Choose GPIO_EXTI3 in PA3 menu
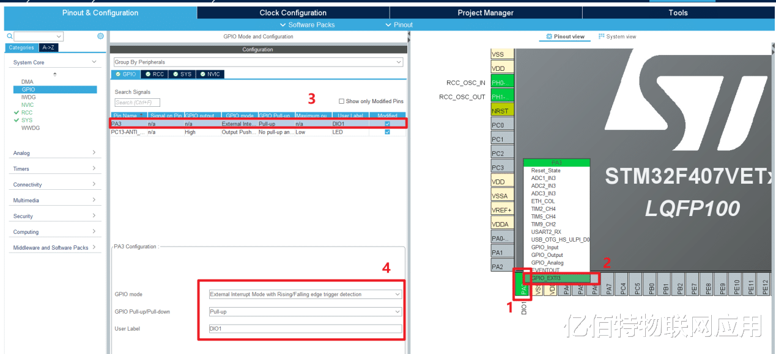This screenshot has width=776, height=354. (x=556, y=278)
